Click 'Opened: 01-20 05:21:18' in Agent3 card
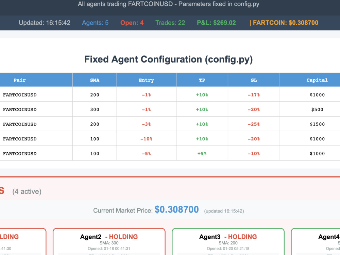This screenshot has width=340, height=255. point(228,249)
